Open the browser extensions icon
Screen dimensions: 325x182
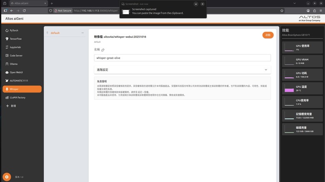[x=315, y=10]
